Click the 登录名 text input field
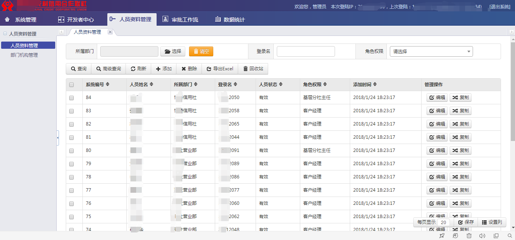 tap(306, 51)
